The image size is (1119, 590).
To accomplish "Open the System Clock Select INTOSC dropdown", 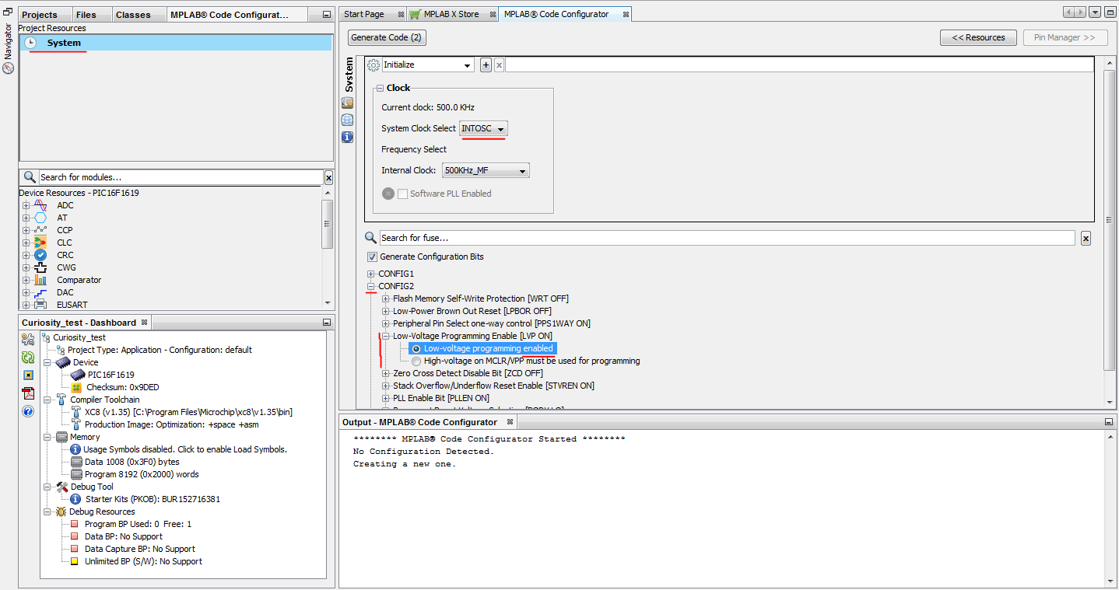I will (484, 128).
